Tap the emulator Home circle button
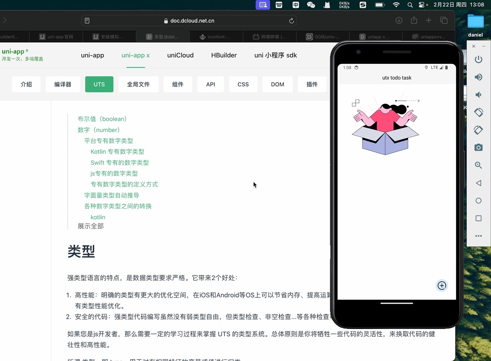The width and height of the screenshot is (491, 361). 478,201
